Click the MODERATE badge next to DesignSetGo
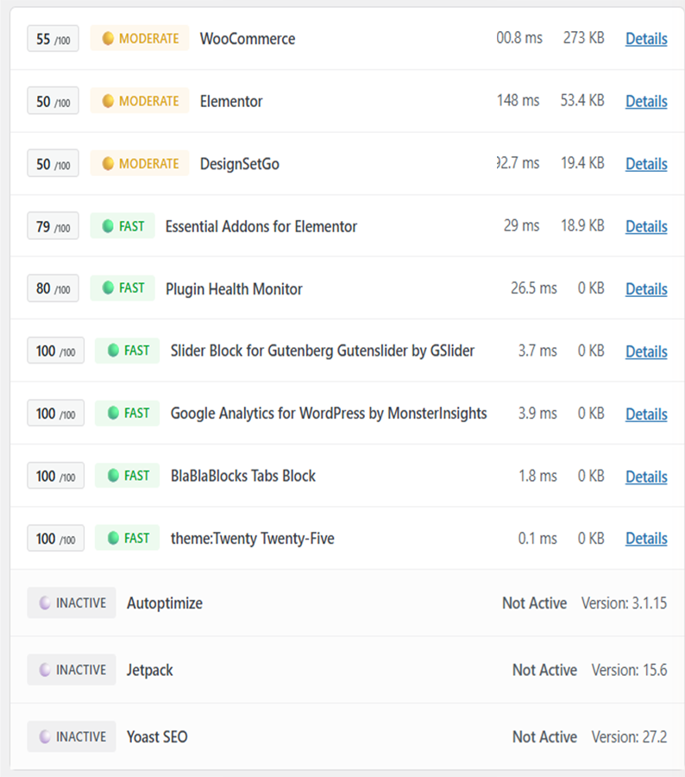The width and height of the screenshot is (685, 777). point(140,164)
